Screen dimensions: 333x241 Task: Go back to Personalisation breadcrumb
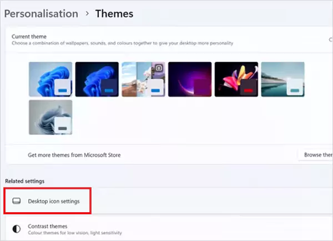[x=41, y=14]
